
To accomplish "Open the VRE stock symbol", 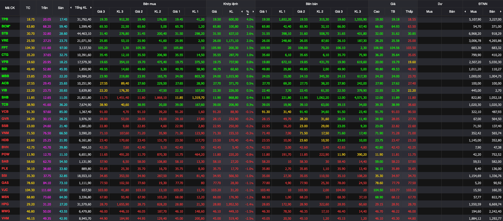I will (5, 41).
